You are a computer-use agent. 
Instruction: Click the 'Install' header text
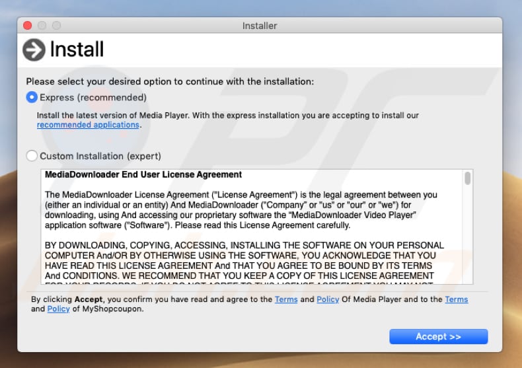tap(77, 50)
